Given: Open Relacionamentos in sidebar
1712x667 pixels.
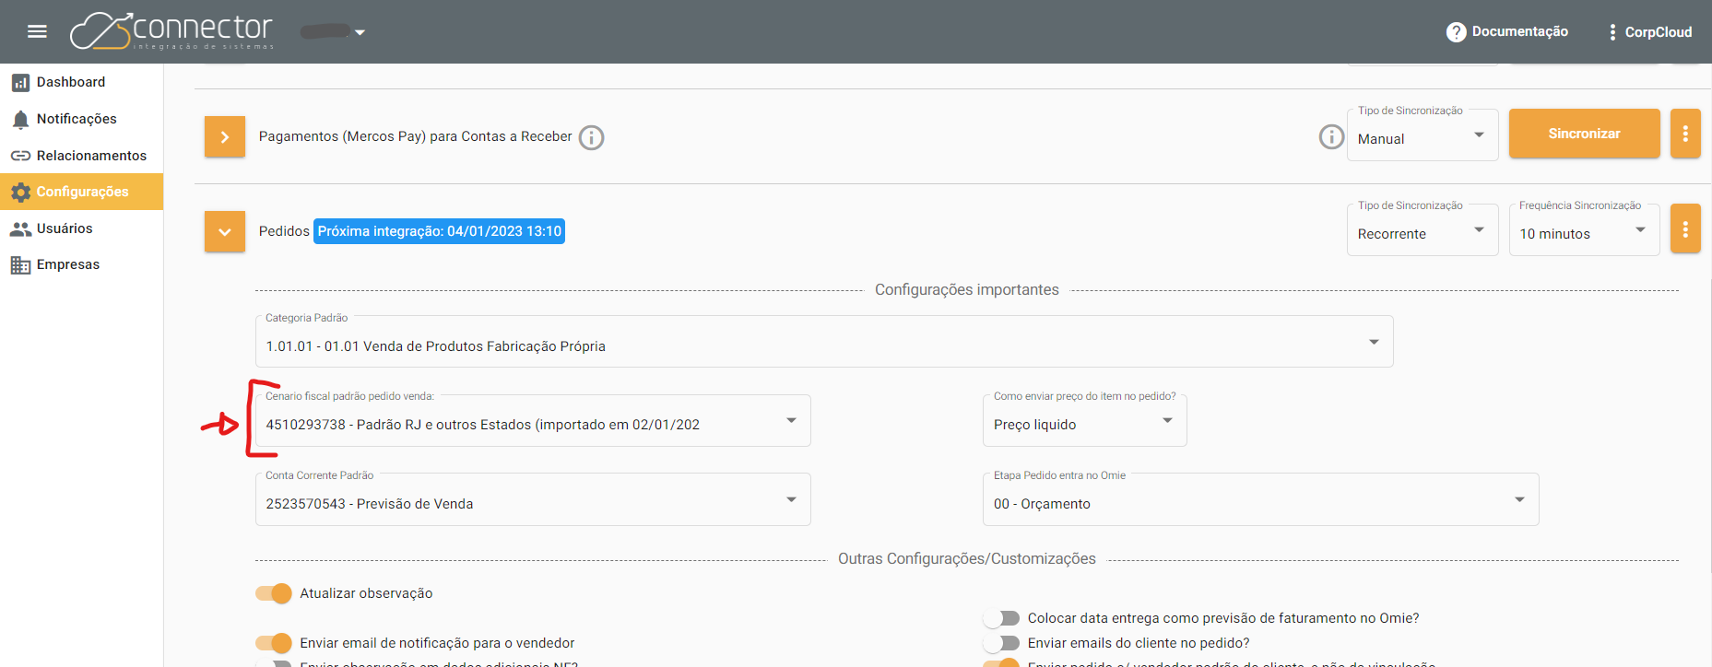Looking at the screenshot, I should tap(82, 156).
